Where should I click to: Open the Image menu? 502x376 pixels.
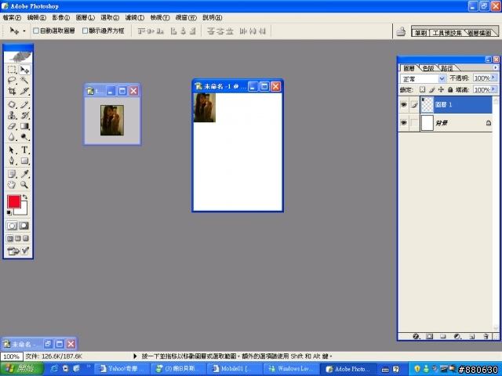tap(61, 17)
